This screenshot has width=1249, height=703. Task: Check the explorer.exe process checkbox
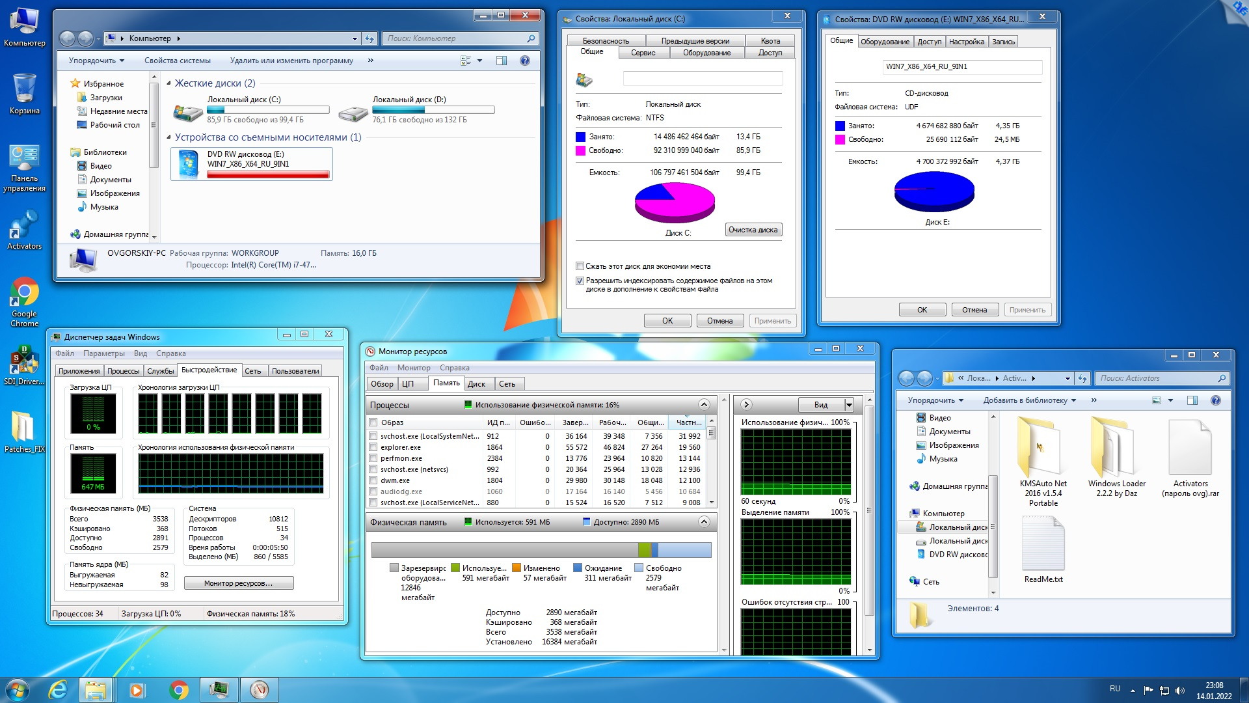click(x=373, y=447)
